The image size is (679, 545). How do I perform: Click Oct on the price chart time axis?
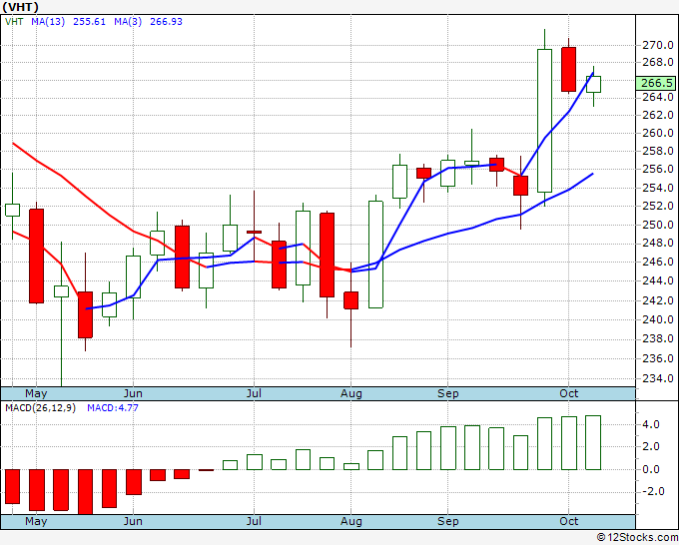tap(568, 394)
